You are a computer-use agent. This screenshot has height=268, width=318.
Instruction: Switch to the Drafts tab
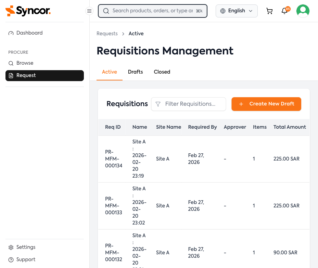[x=135, y=72]
